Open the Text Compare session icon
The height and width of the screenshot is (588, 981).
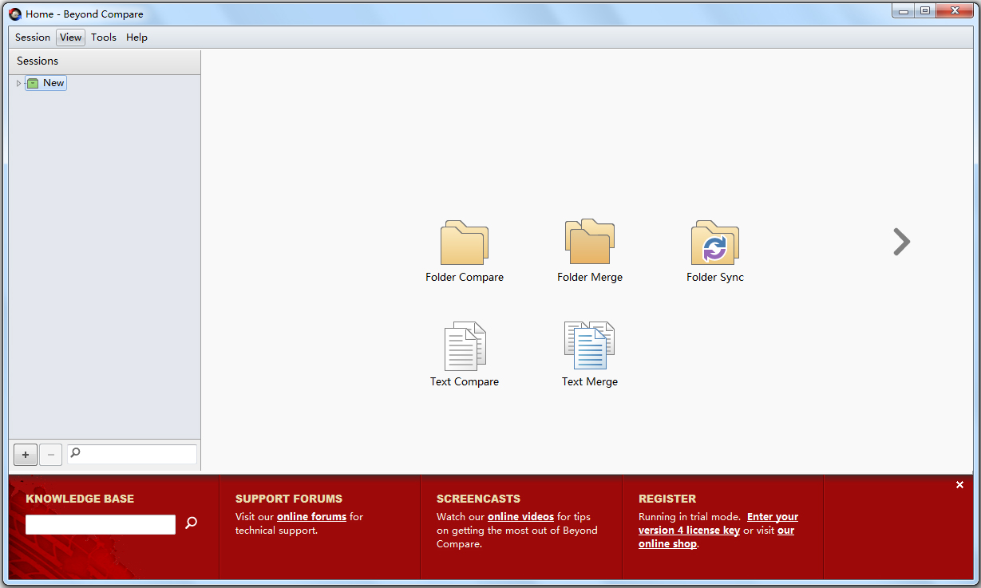click(x=465, y=346)
